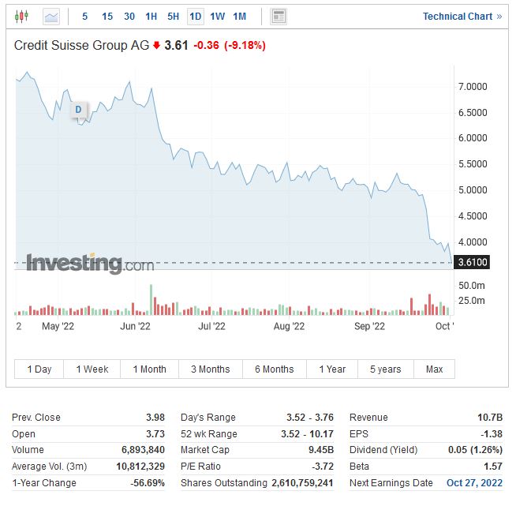This screenshot has width=516, height=506.
Task: Click the red down arrow beside price
Action: [x=156, y=46]
